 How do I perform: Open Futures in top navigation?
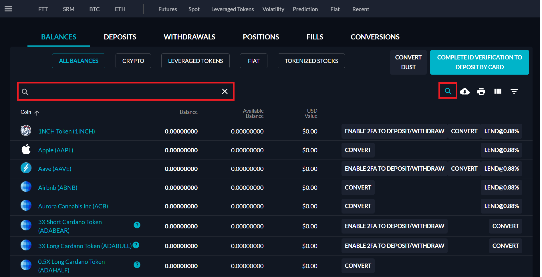pyautogui.click(x=168, y=9)
